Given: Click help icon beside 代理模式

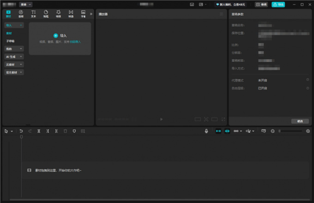Looking at the screenshot, I should (308, 80).
